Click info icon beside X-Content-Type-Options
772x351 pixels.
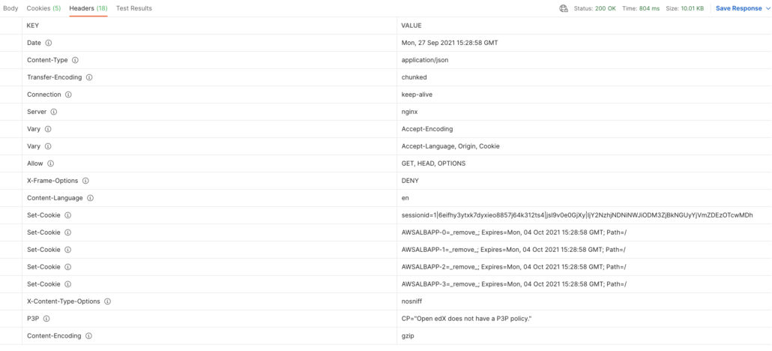pyautogui.click(x=107, y=301)
